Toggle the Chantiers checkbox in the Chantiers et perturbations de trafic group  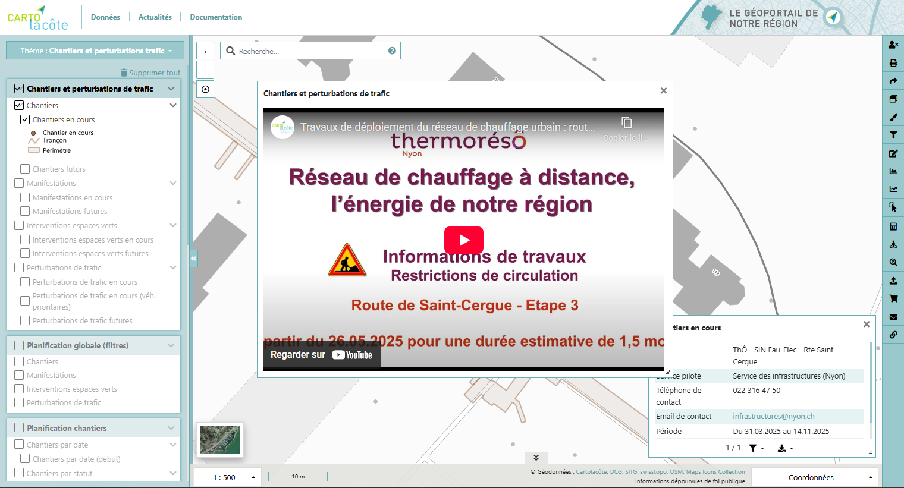(19, 105)
